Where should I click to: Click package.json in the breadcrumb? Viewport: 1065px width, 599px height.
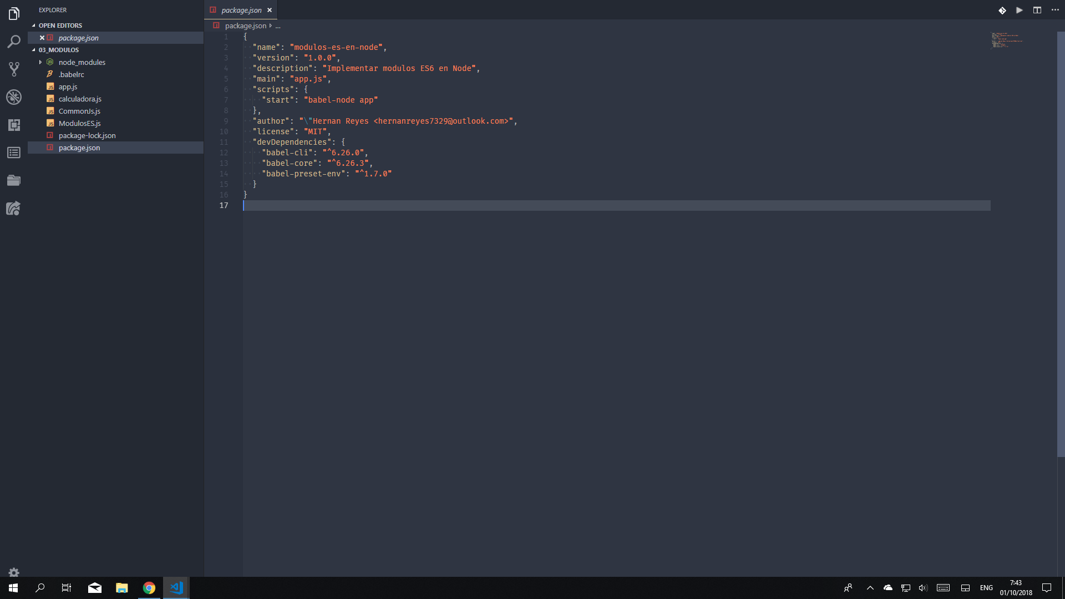pos(245,26)
